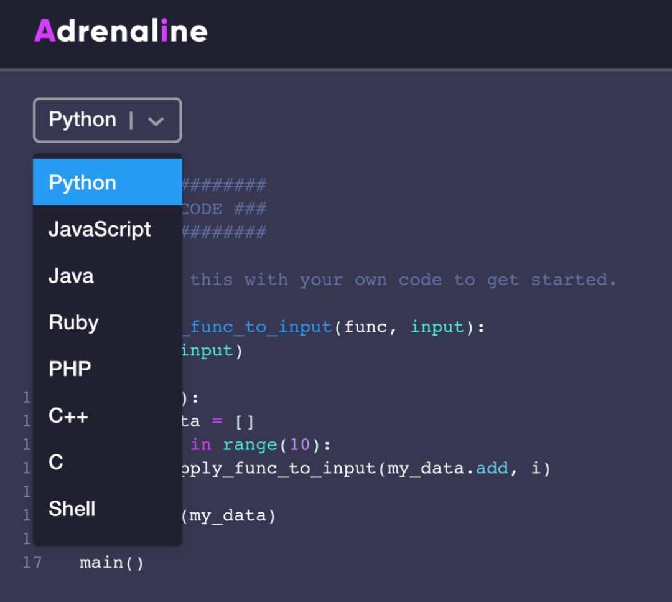Viewport: 672px width, 602px height.
Task: Switch the language to C++
Action: (68, 415)
